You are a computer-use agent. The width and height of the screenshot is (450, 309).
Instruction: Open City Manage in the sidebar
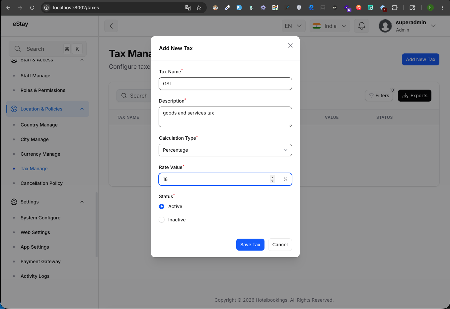tap(35, 139)
